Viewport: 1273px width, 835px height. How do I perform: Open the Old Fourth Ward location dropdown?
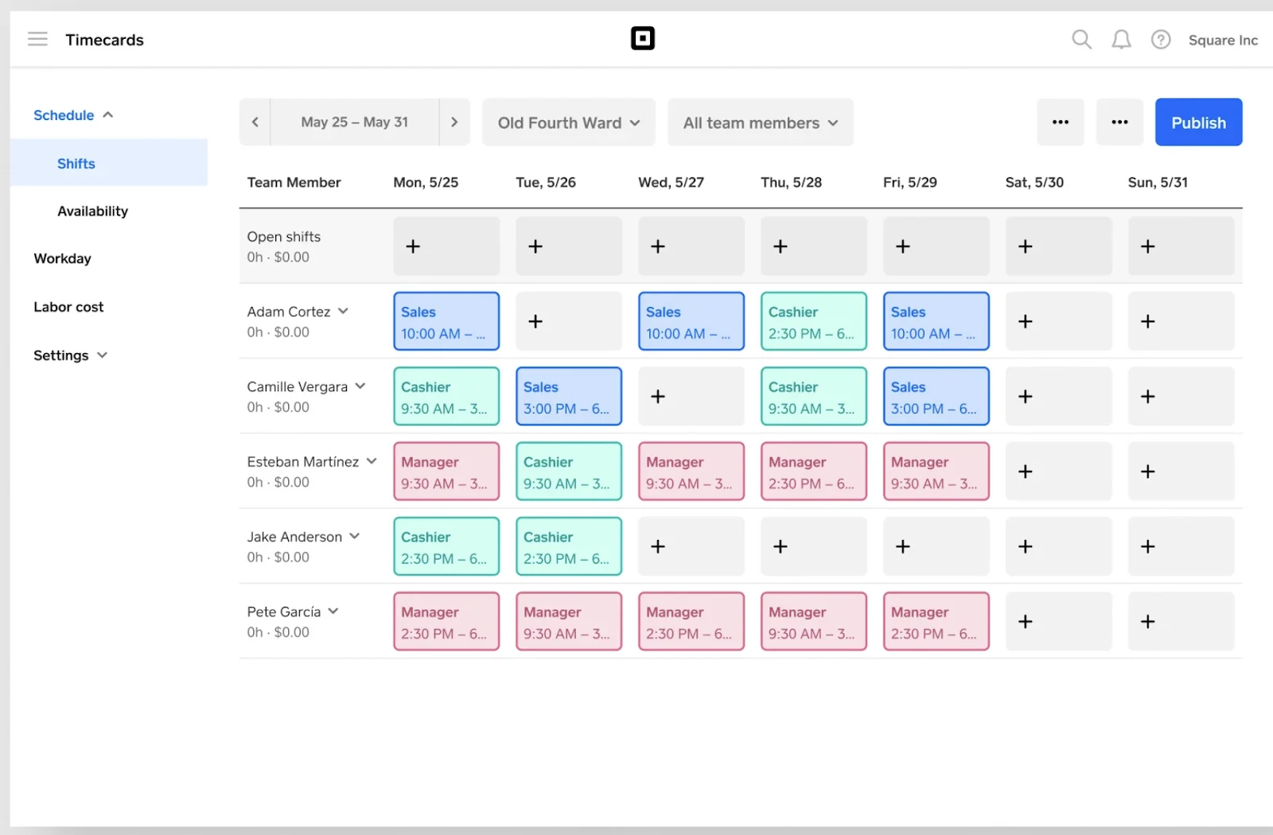[569, 122]
